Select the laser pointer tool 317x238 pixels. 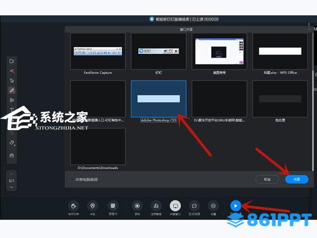pos(12,71)
